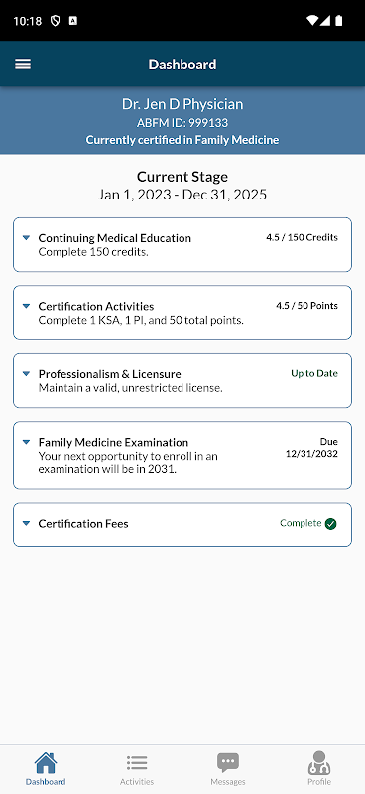Switch to the Messages tab label

click(228, 782)
